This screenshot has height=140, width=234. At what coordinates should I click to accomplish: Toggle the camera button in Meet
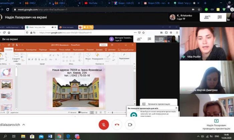[130, 125]
